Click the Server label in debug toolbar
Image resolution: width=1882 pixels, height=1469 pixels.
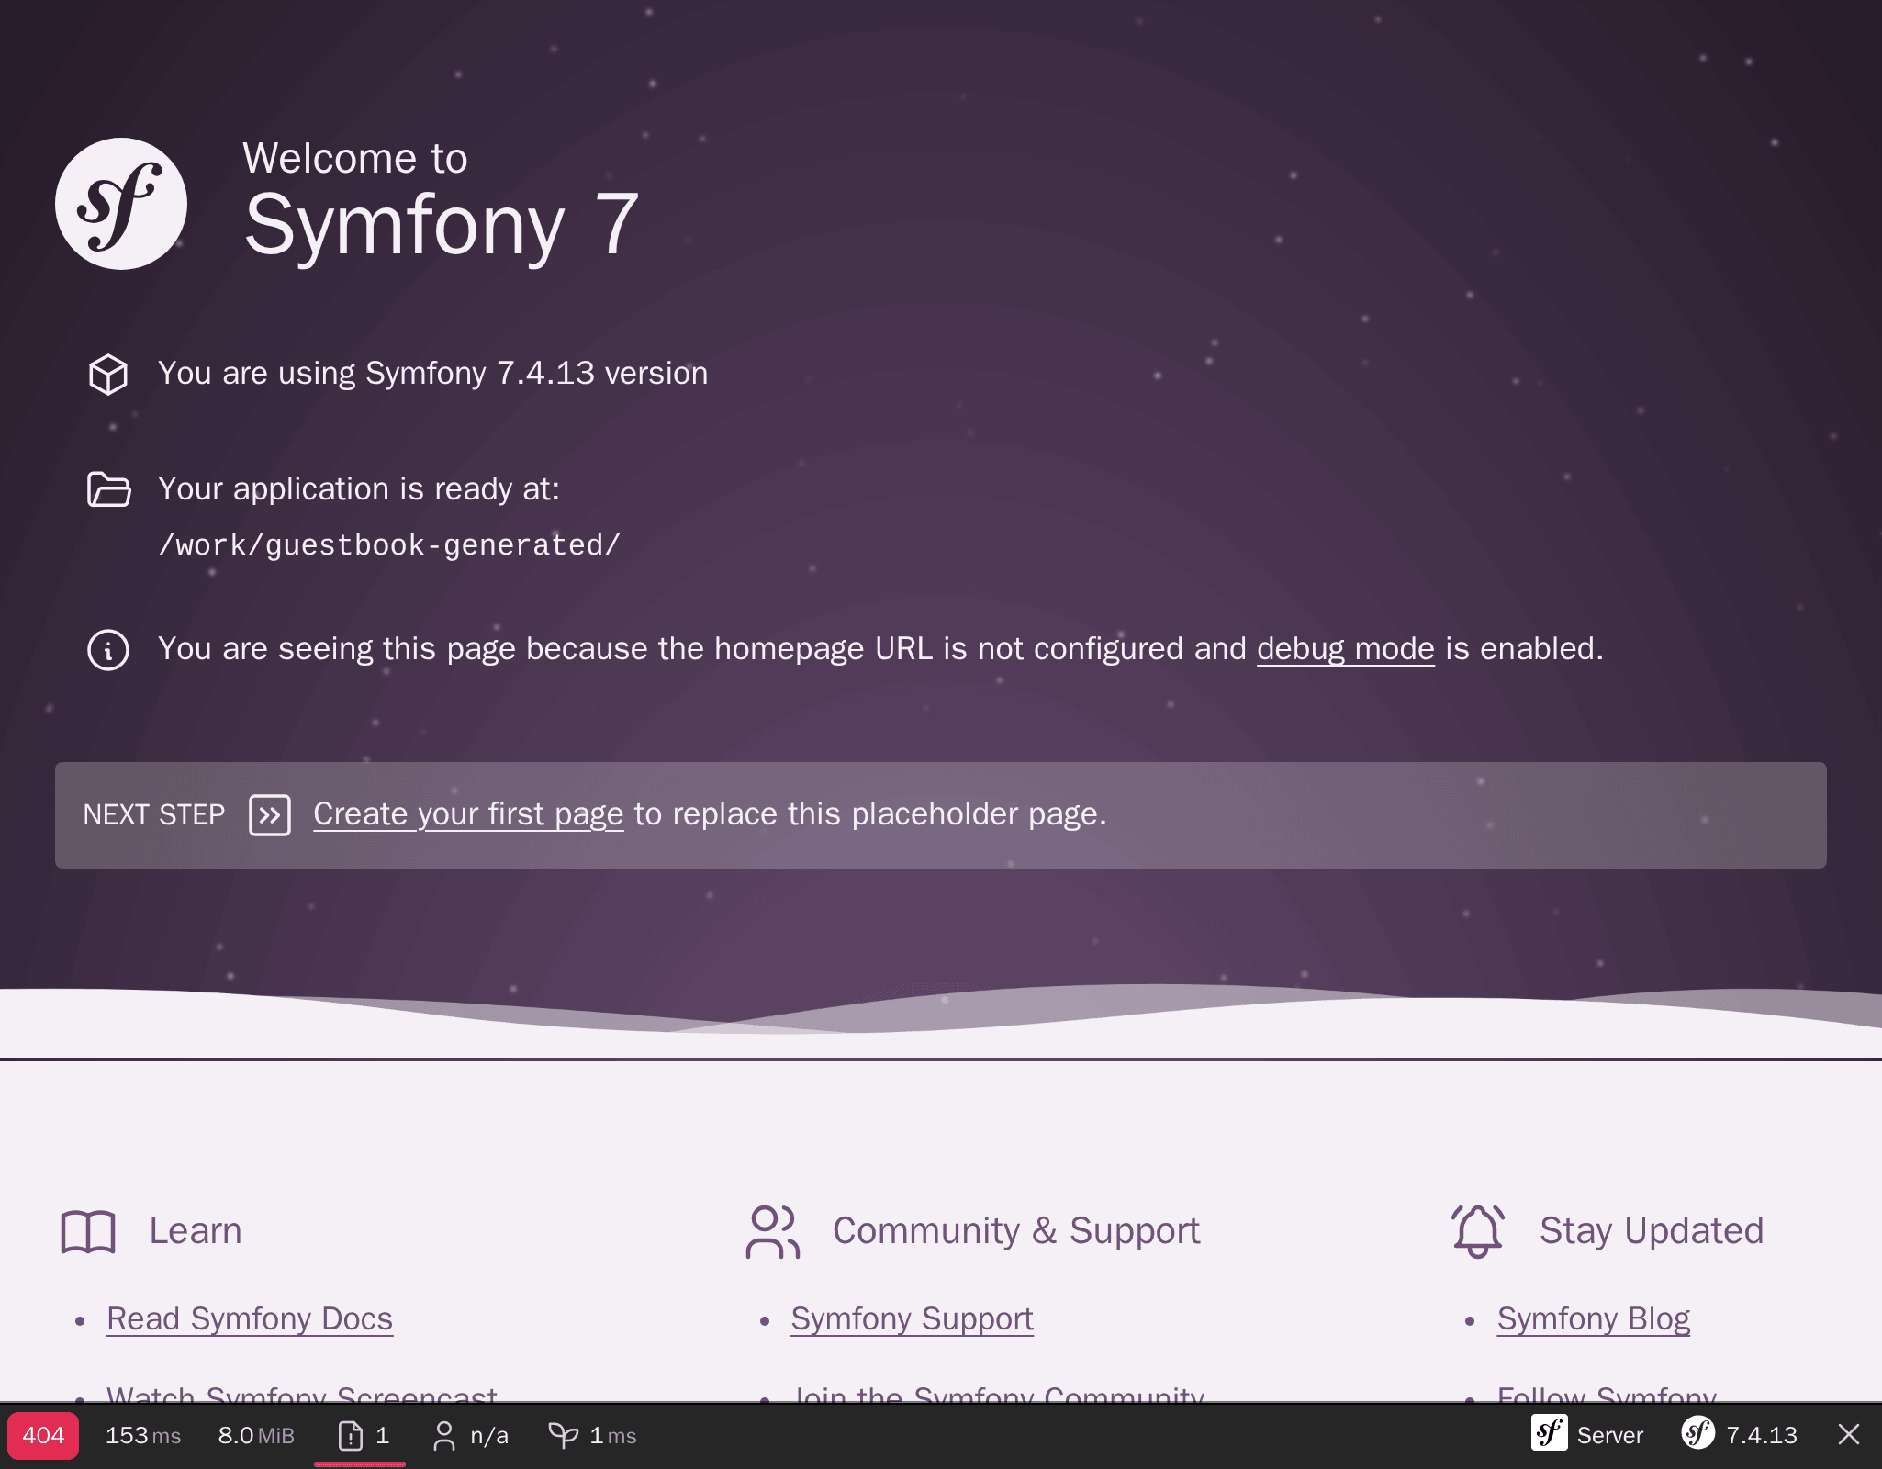(x=1610, y=1436)
